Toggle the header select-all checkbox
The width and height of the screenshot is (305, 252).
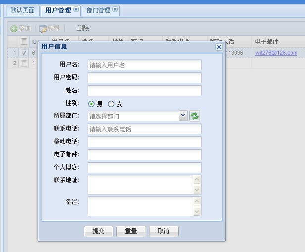click(24, 41)
